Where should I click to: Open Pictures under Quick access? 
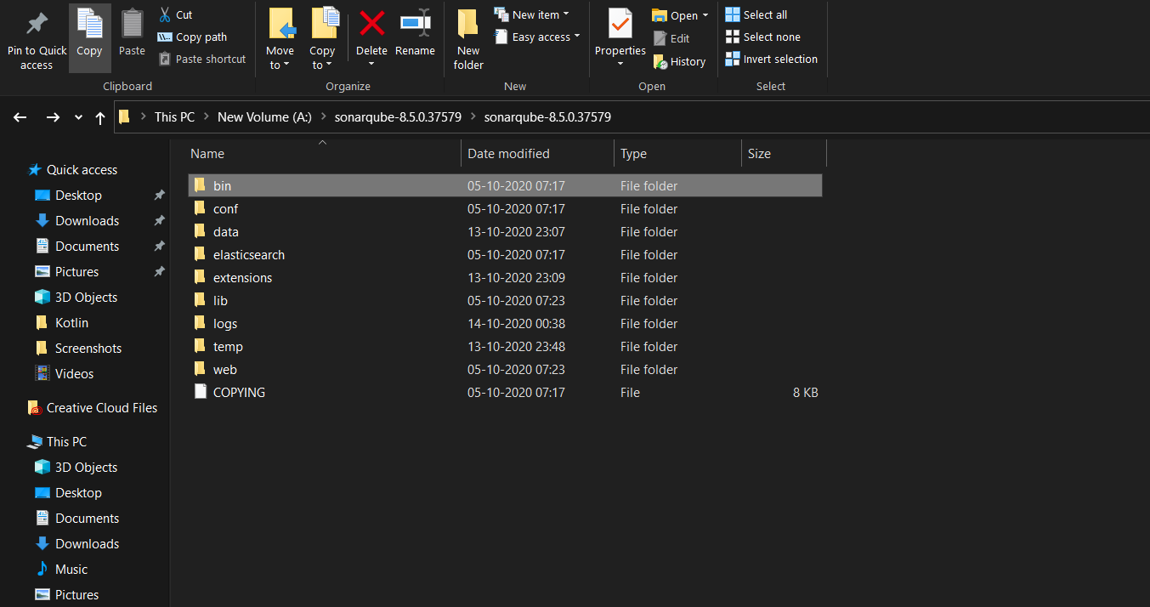[x=66, y=272]
